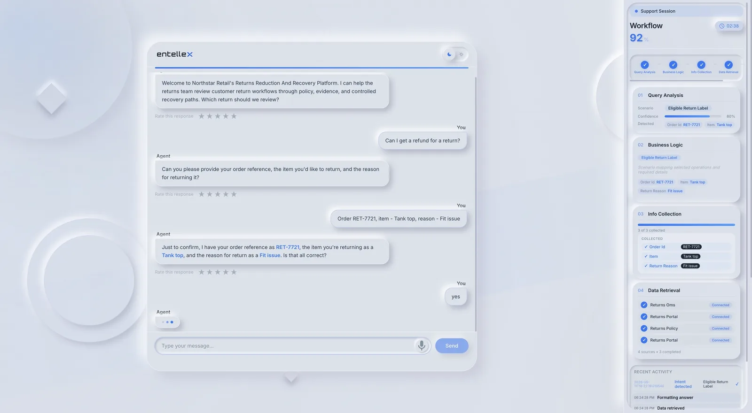This screenshot has height=413, width=752.
Task: Click the clock icon beside 02:38
Action: [x=721, y=26]
